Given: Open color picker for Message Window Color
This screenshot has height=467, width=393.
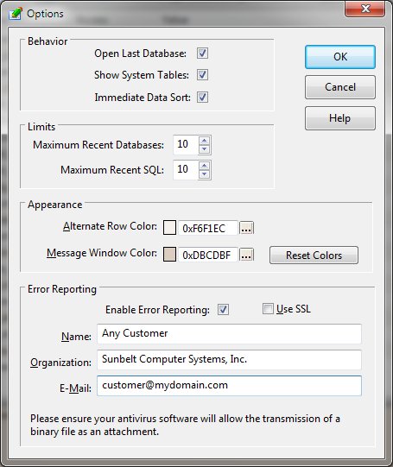Looking at the screenshot, I should pos(247,255).
